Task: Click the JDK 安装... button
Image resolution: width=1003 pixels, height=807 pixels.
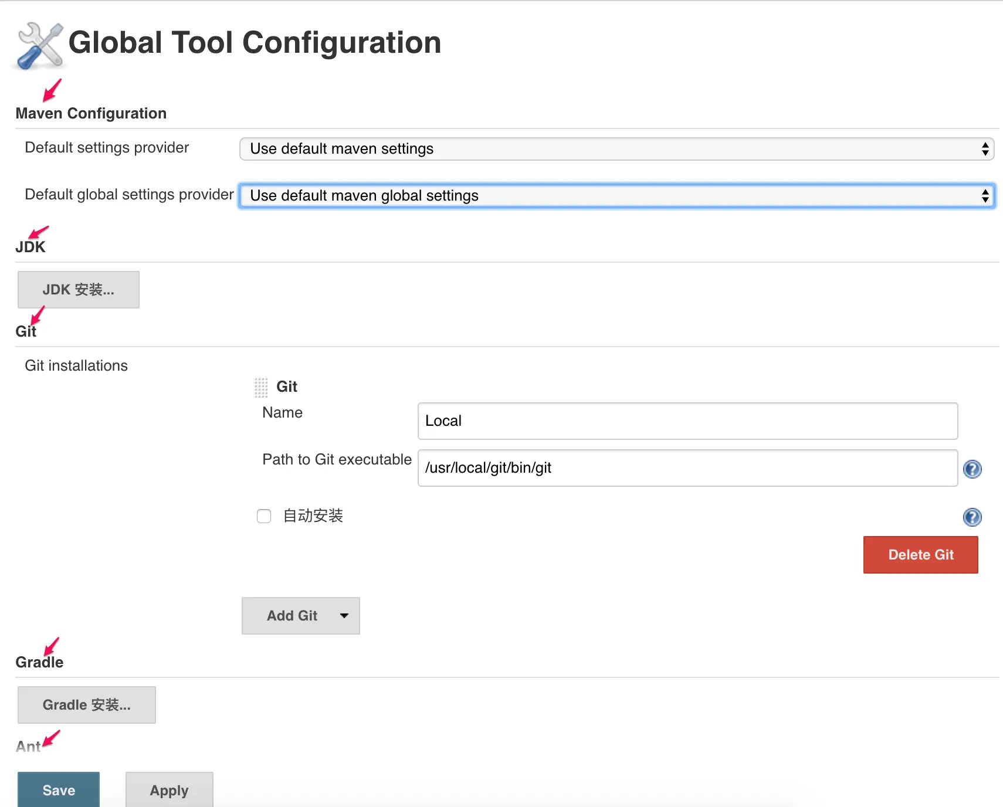Action: pos(79,290)
